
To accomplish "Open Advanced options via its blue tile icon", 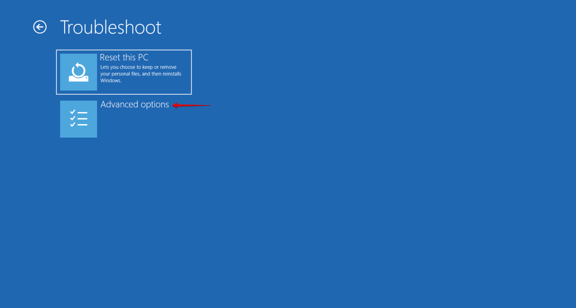I will click(x=78, y=119).
